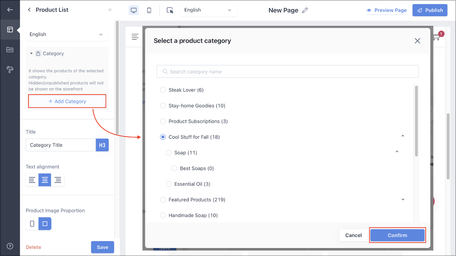Switch to mobile preview mode
Viewport: 456px width, 256px height.
tap(149, 10)
